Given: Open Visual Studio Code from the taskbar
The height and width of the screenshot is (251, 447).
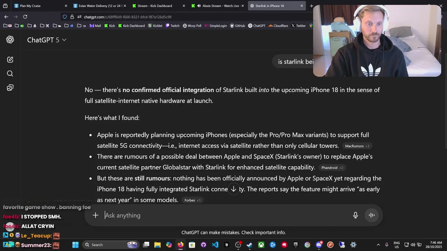Looking at the screenshot, I should coord(215,245).
